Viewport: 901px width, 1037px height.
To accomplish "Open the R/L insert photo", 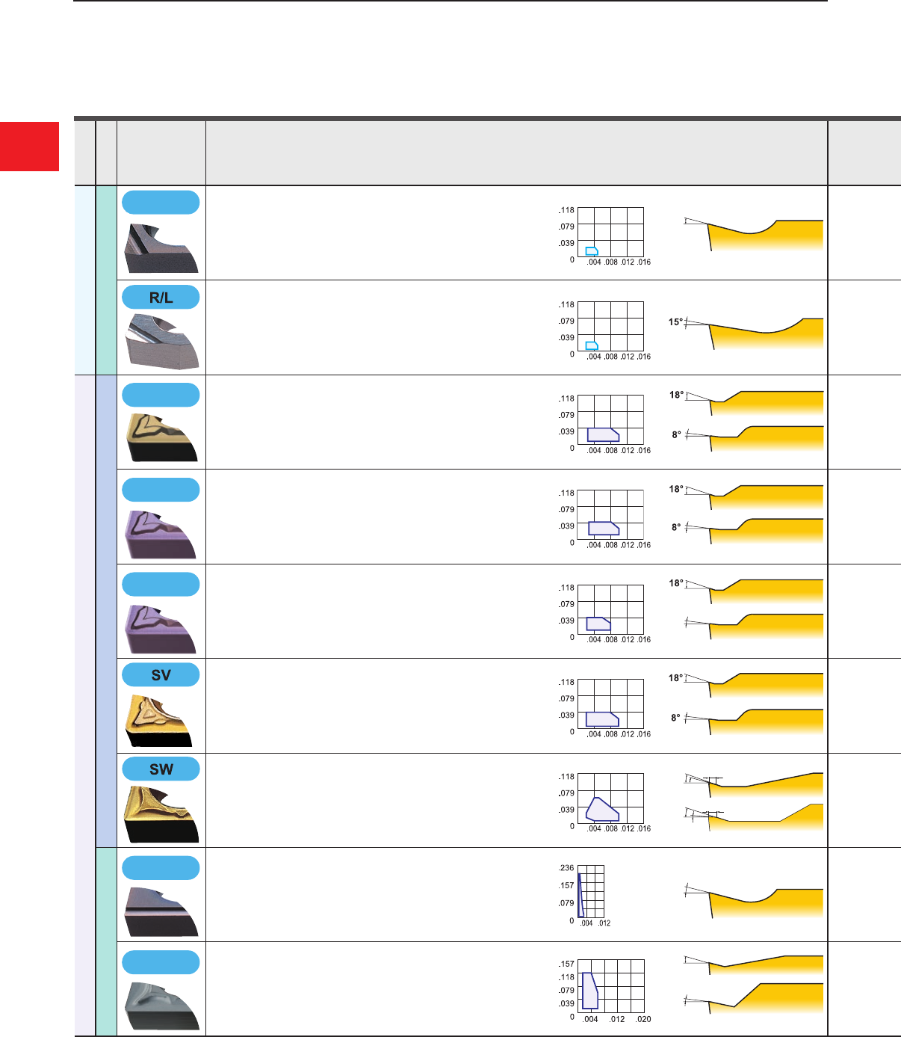I will coord(162,341).
